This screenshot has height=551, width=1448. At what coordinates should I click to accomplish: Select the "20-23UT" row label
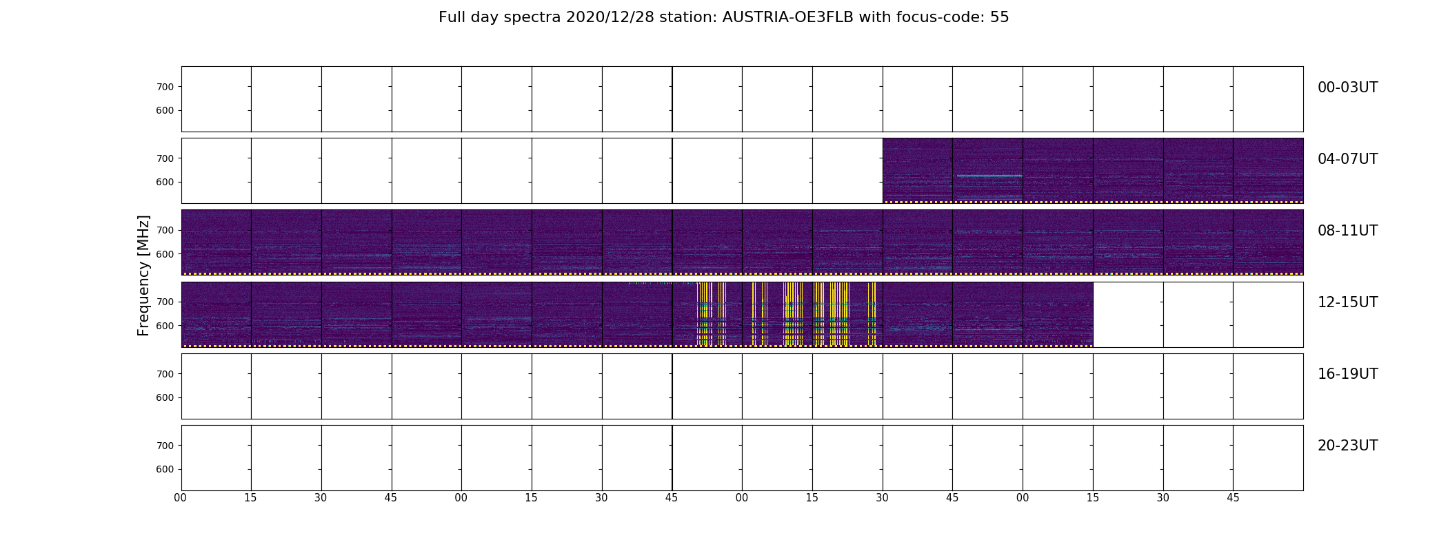point(1347,446)
